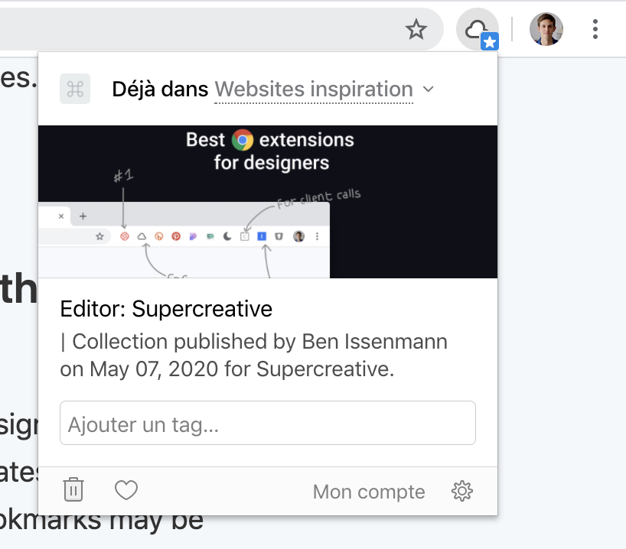Delete the bookmark with the trash icon
The image size is (626, 549).
coord(73,489)
